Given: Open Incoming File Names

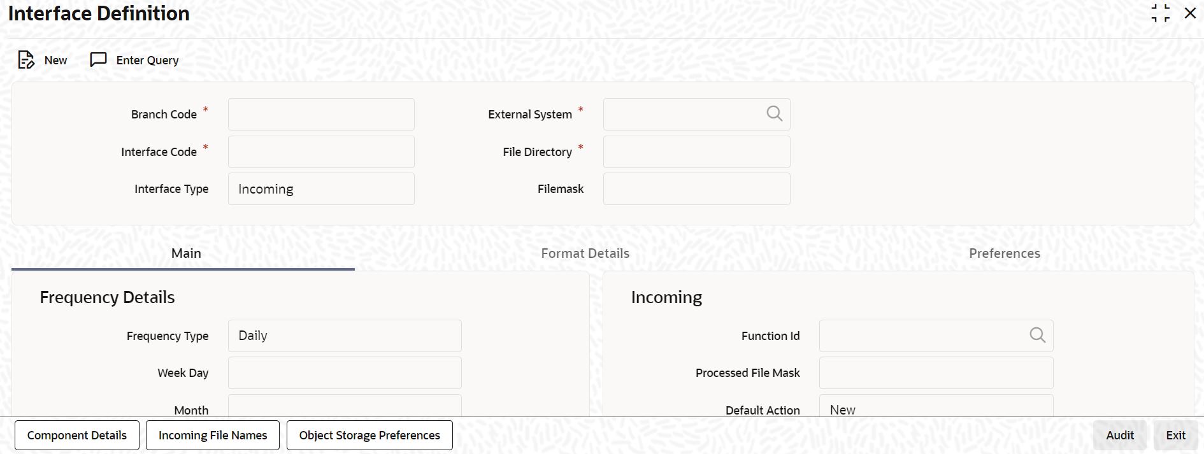Looking at the screenshot, I should (x=213, y=436).
